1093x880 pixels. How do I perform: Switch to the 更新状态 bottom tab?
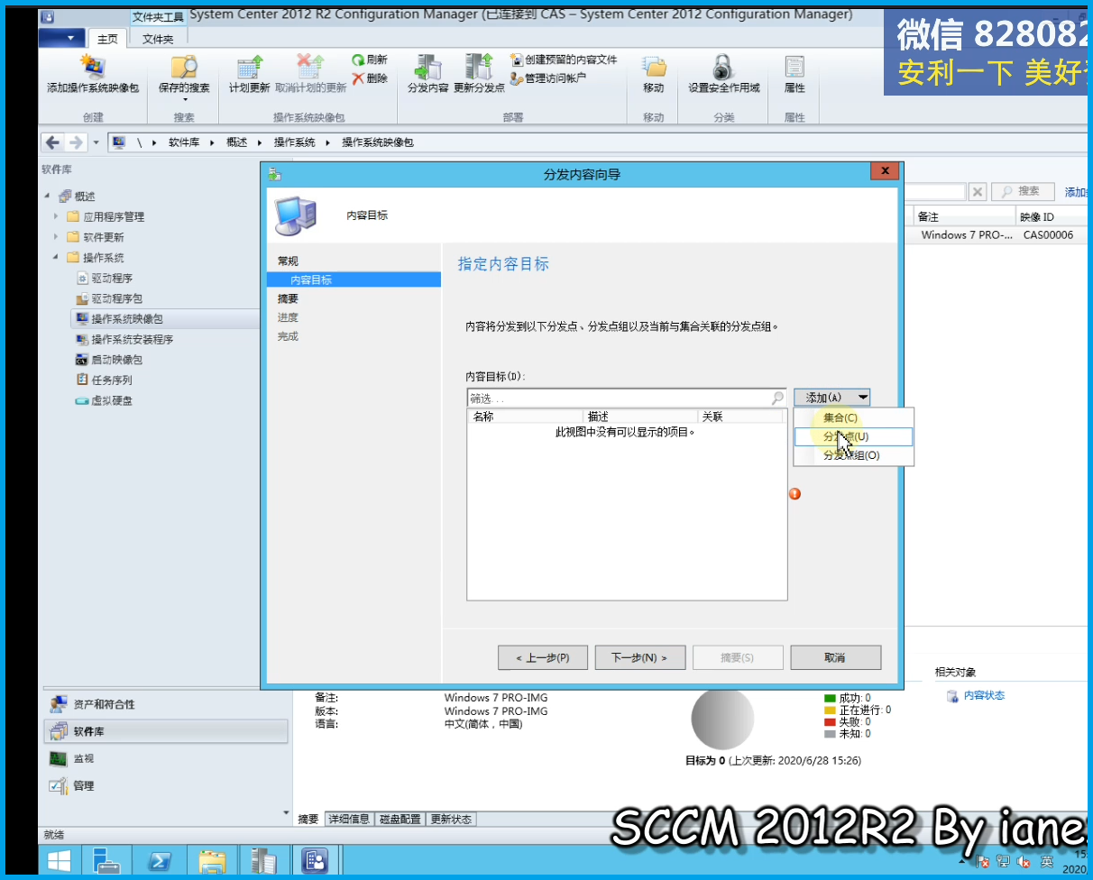[451, 819]
